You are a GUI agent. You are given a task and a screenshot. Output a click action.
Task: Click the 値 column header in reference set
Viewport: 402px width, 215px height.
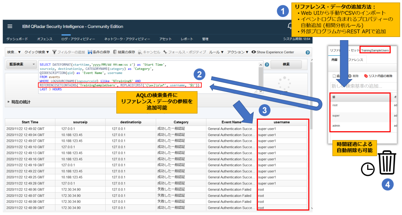[360, 97]
